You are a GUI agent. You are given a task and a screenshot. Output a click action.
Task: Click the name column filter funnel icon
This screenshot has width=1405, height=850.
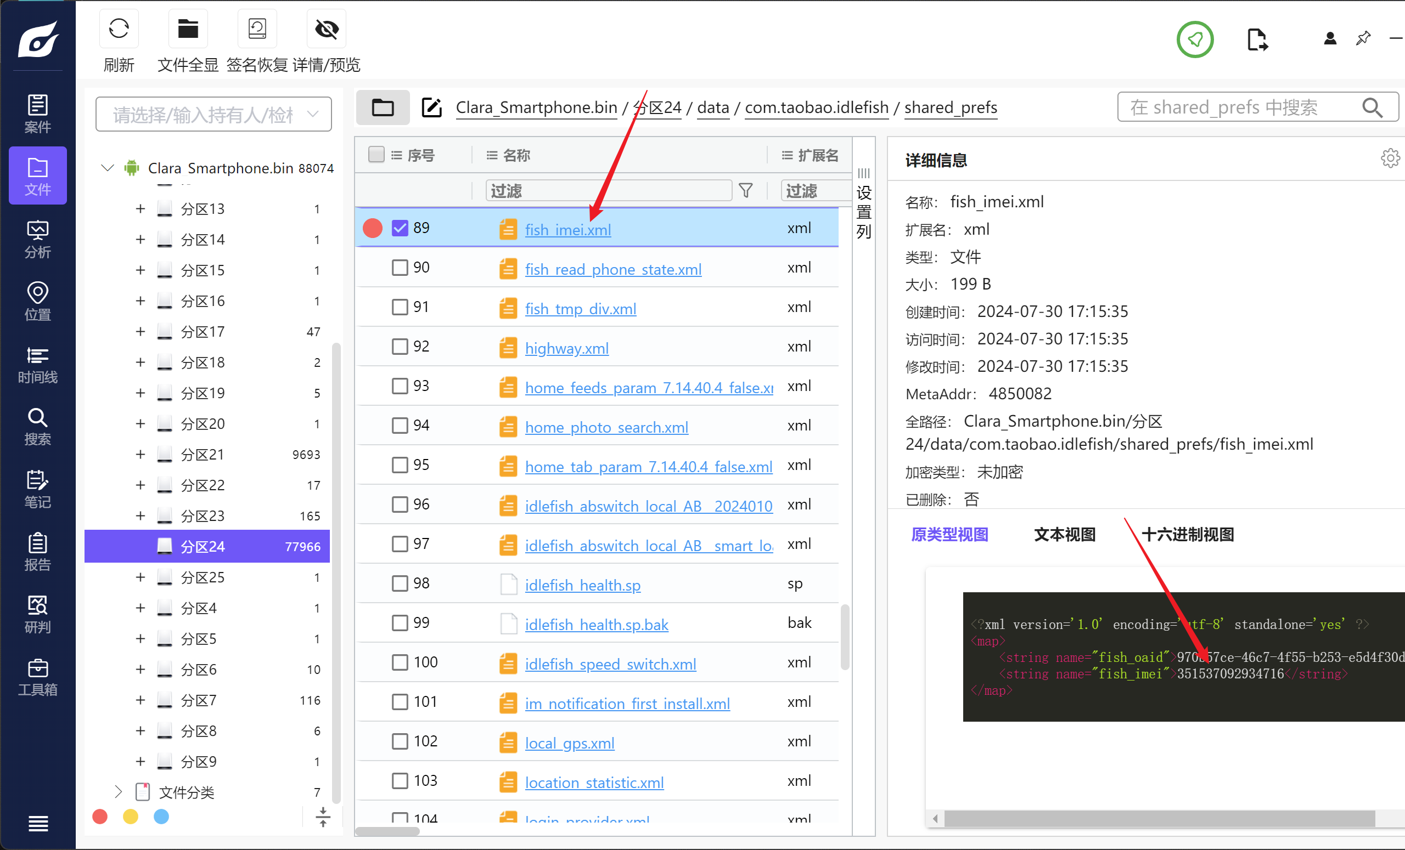pos(745,190)
